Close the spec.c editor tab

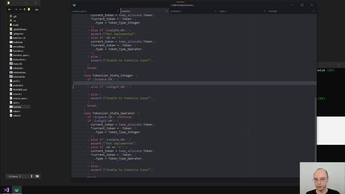coord(265,11)
